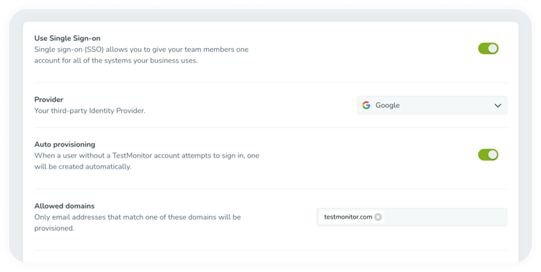Click the Use Single Sign-on heading

[x=67, y=38]
